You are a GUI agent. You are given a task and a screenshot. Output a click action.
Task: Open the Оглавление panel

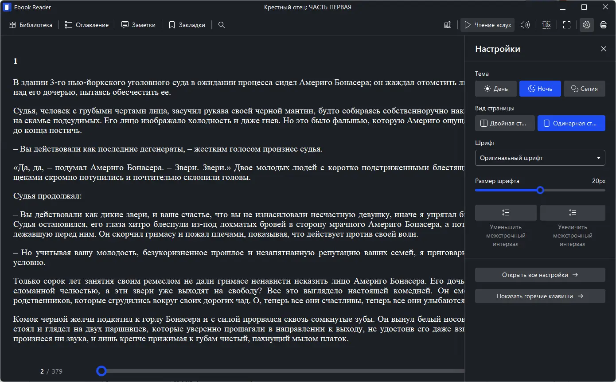click(x=87, y=25)
